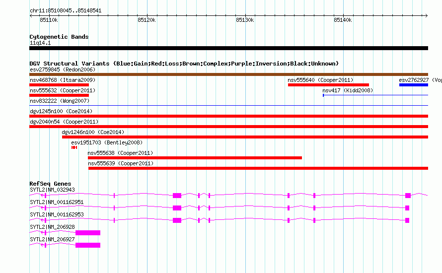Click the strand arrow on SYTL2|NM_206927
Viewport: 442px width, 273px height.
coord(42,245)
